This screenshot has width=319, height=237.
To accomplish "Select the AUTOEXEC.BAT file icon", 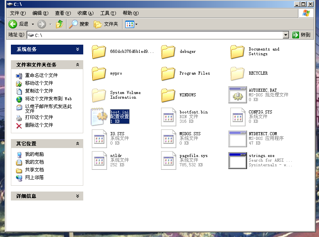I will click(x=238, y=95).
